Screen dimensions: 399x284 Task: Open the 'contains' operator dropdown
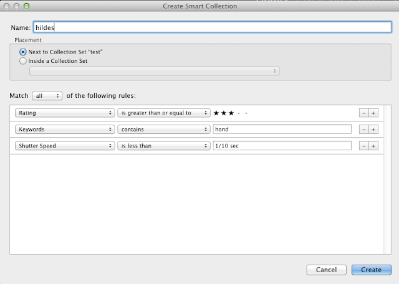click(163, 130)
